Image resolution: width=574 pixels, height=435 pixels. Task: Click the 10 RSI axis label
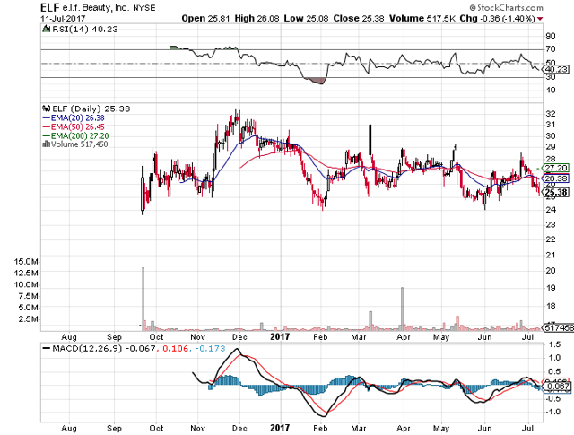[x=550, y=90]
